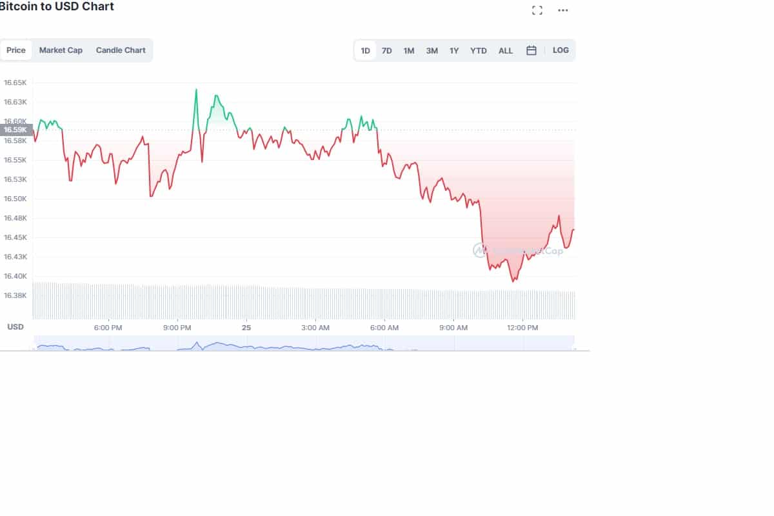Switch to the Market Cap tab
This screenshot has height=516, width=774.
point(61,50)
